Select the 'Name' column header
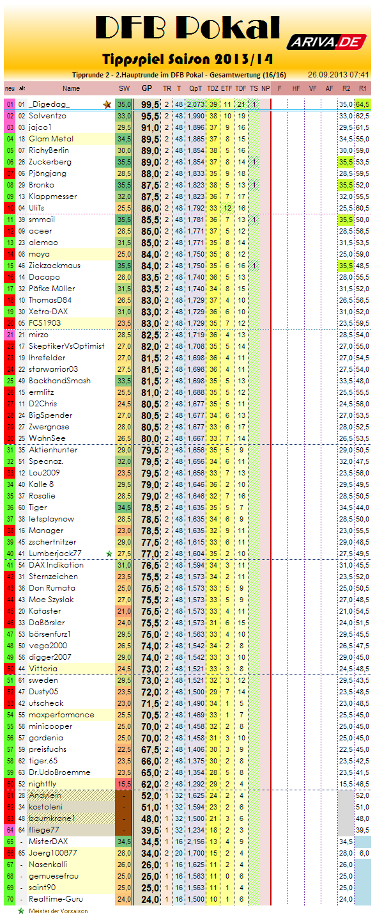The width and height of the screenshot is (375, 917). point(72,88)
